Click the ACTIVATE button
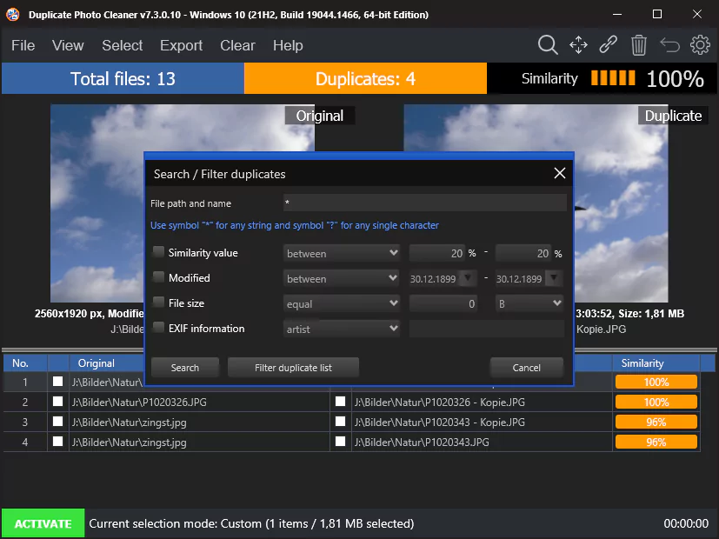Screen dimensions: 719x539 pos(42,523)
